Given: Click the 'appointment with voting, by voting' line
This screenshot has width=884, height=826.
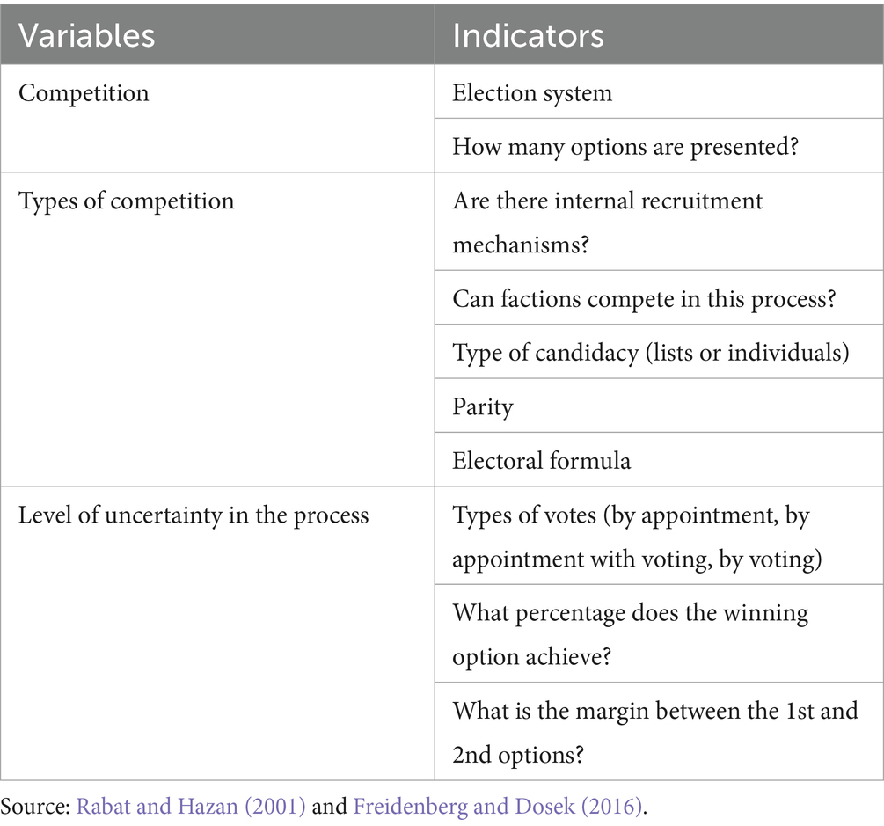Looking at the screenshot, I should (637, 559).
